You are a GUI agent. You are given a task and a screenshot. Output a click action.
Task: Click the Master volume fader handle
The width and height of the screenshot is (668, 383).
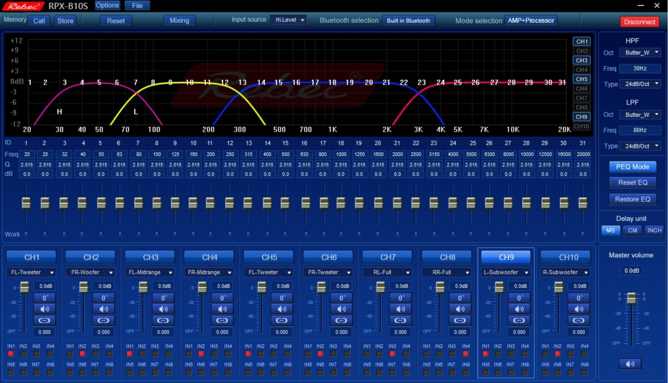pos(632,298)
